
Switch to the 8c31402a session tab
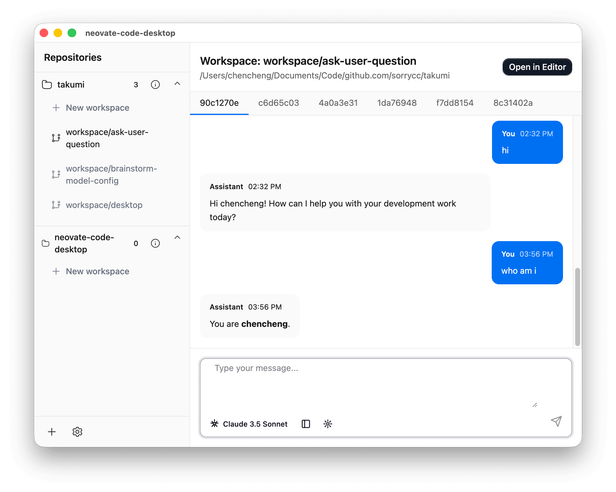[x=513, y=103]
